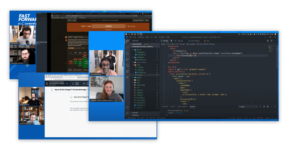This screenshot has height=149, width=288.
Task: Open the Edit menu in VS Code
Action: coord(135,37)
